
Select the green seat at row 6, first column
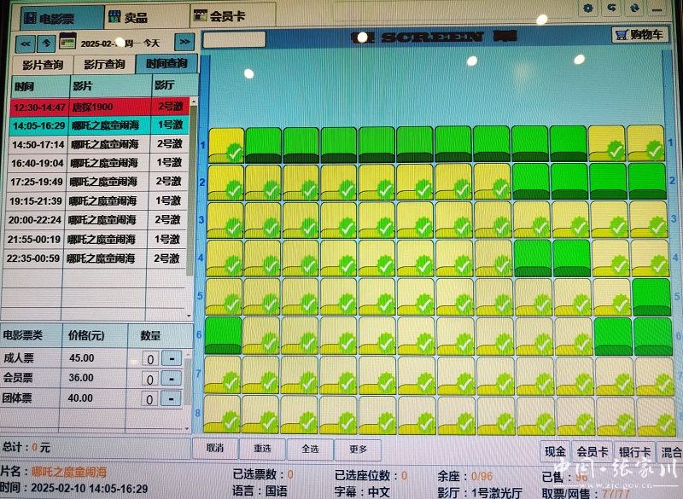(225, 335)
